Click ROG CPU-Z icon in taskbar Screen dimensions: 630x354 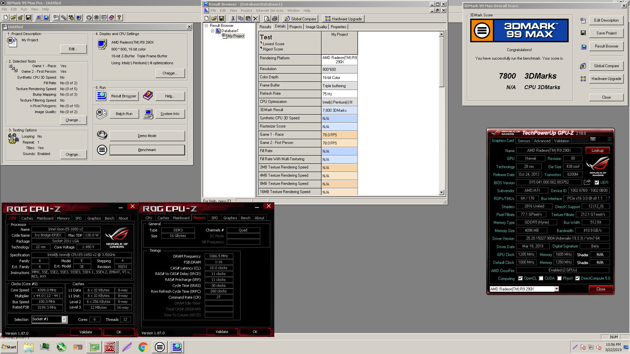pos(110,347)
